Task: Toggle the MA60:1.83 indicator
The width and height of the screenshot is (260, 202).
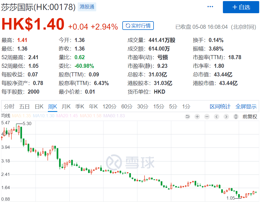Action: pyautogui.click(x=114, y=116)
